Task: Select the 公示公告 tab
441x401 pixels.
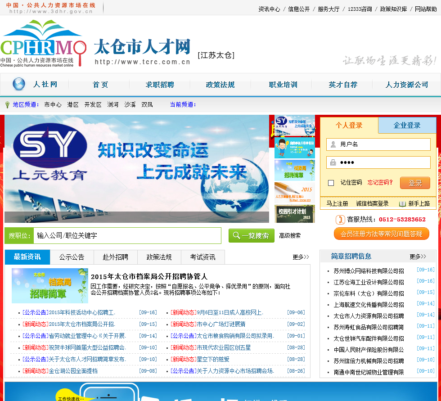Action: tap(72, 257)
